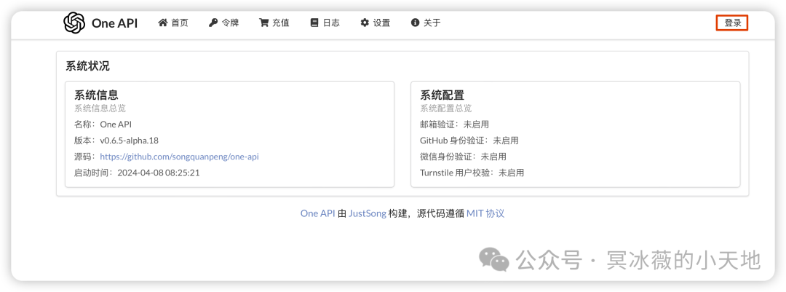
Task: Select the 系统信息 card title
Action: [x=97, y=95]
